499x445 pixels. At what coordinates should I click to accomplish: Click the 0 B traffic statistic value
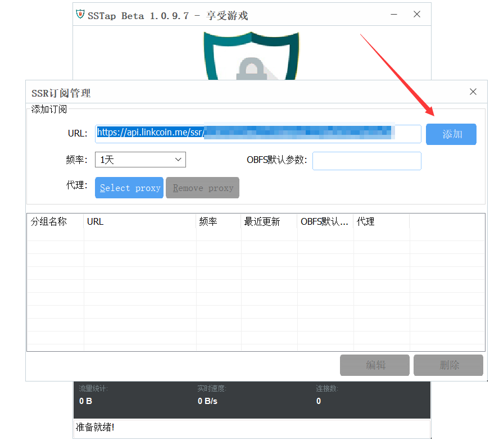coord(85,401)
